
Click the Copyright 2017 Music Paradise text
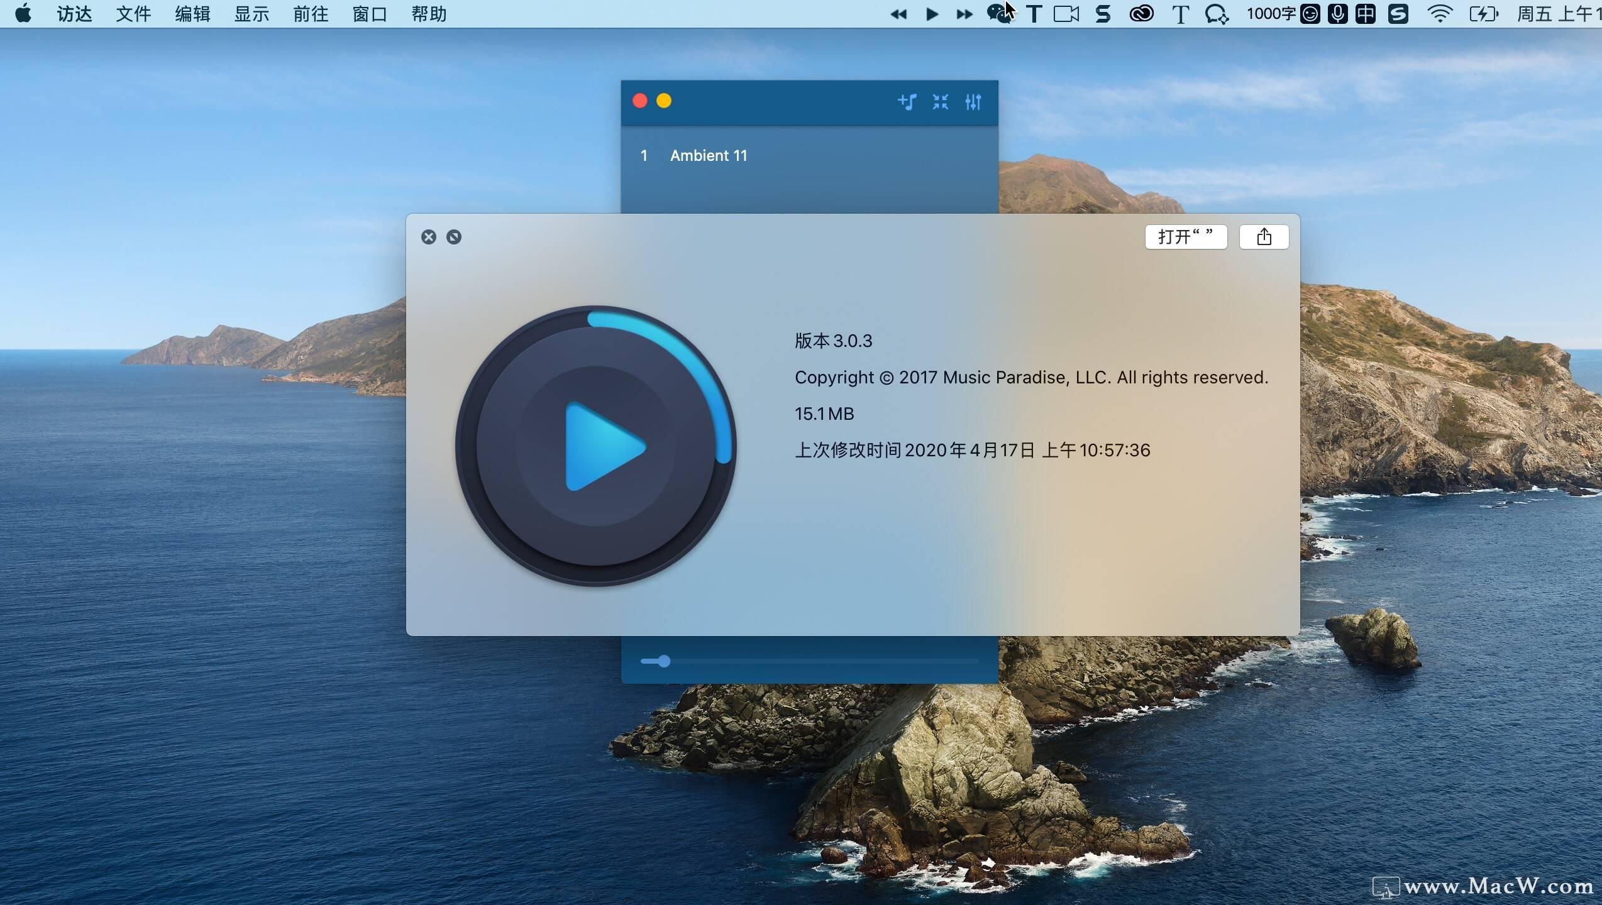click(x=1032, y=377)
